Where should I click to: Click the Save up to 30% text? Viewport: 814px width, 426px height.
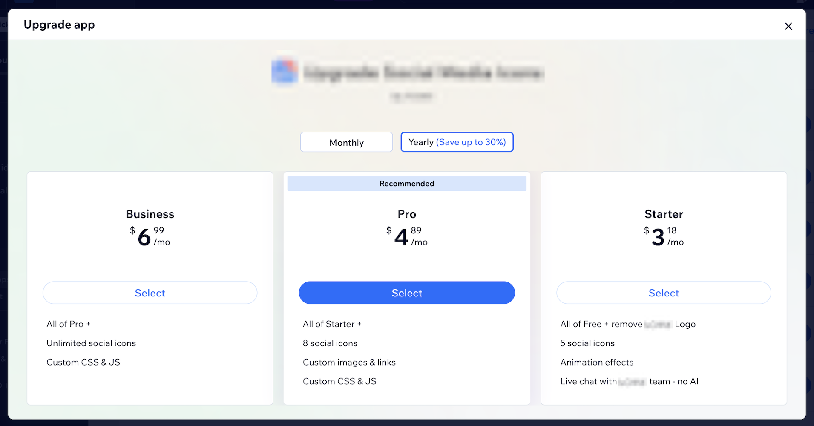click(471, 142)
